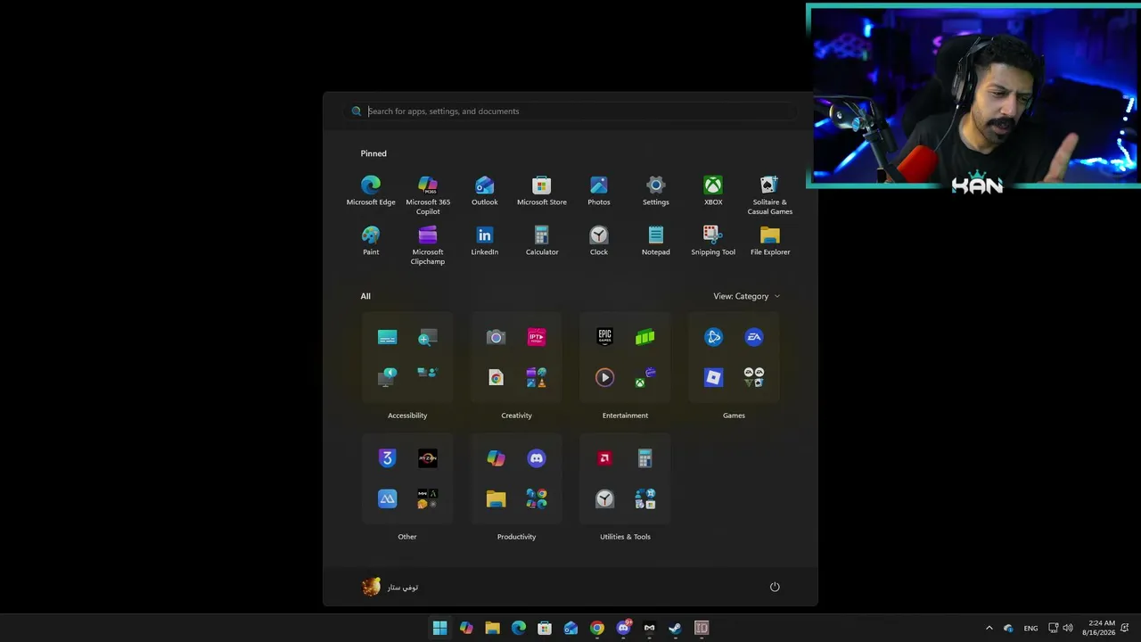Screen dimensions: 1141x642
Task: Open the Clock pinned app
Action: click(x=599, y=241)
